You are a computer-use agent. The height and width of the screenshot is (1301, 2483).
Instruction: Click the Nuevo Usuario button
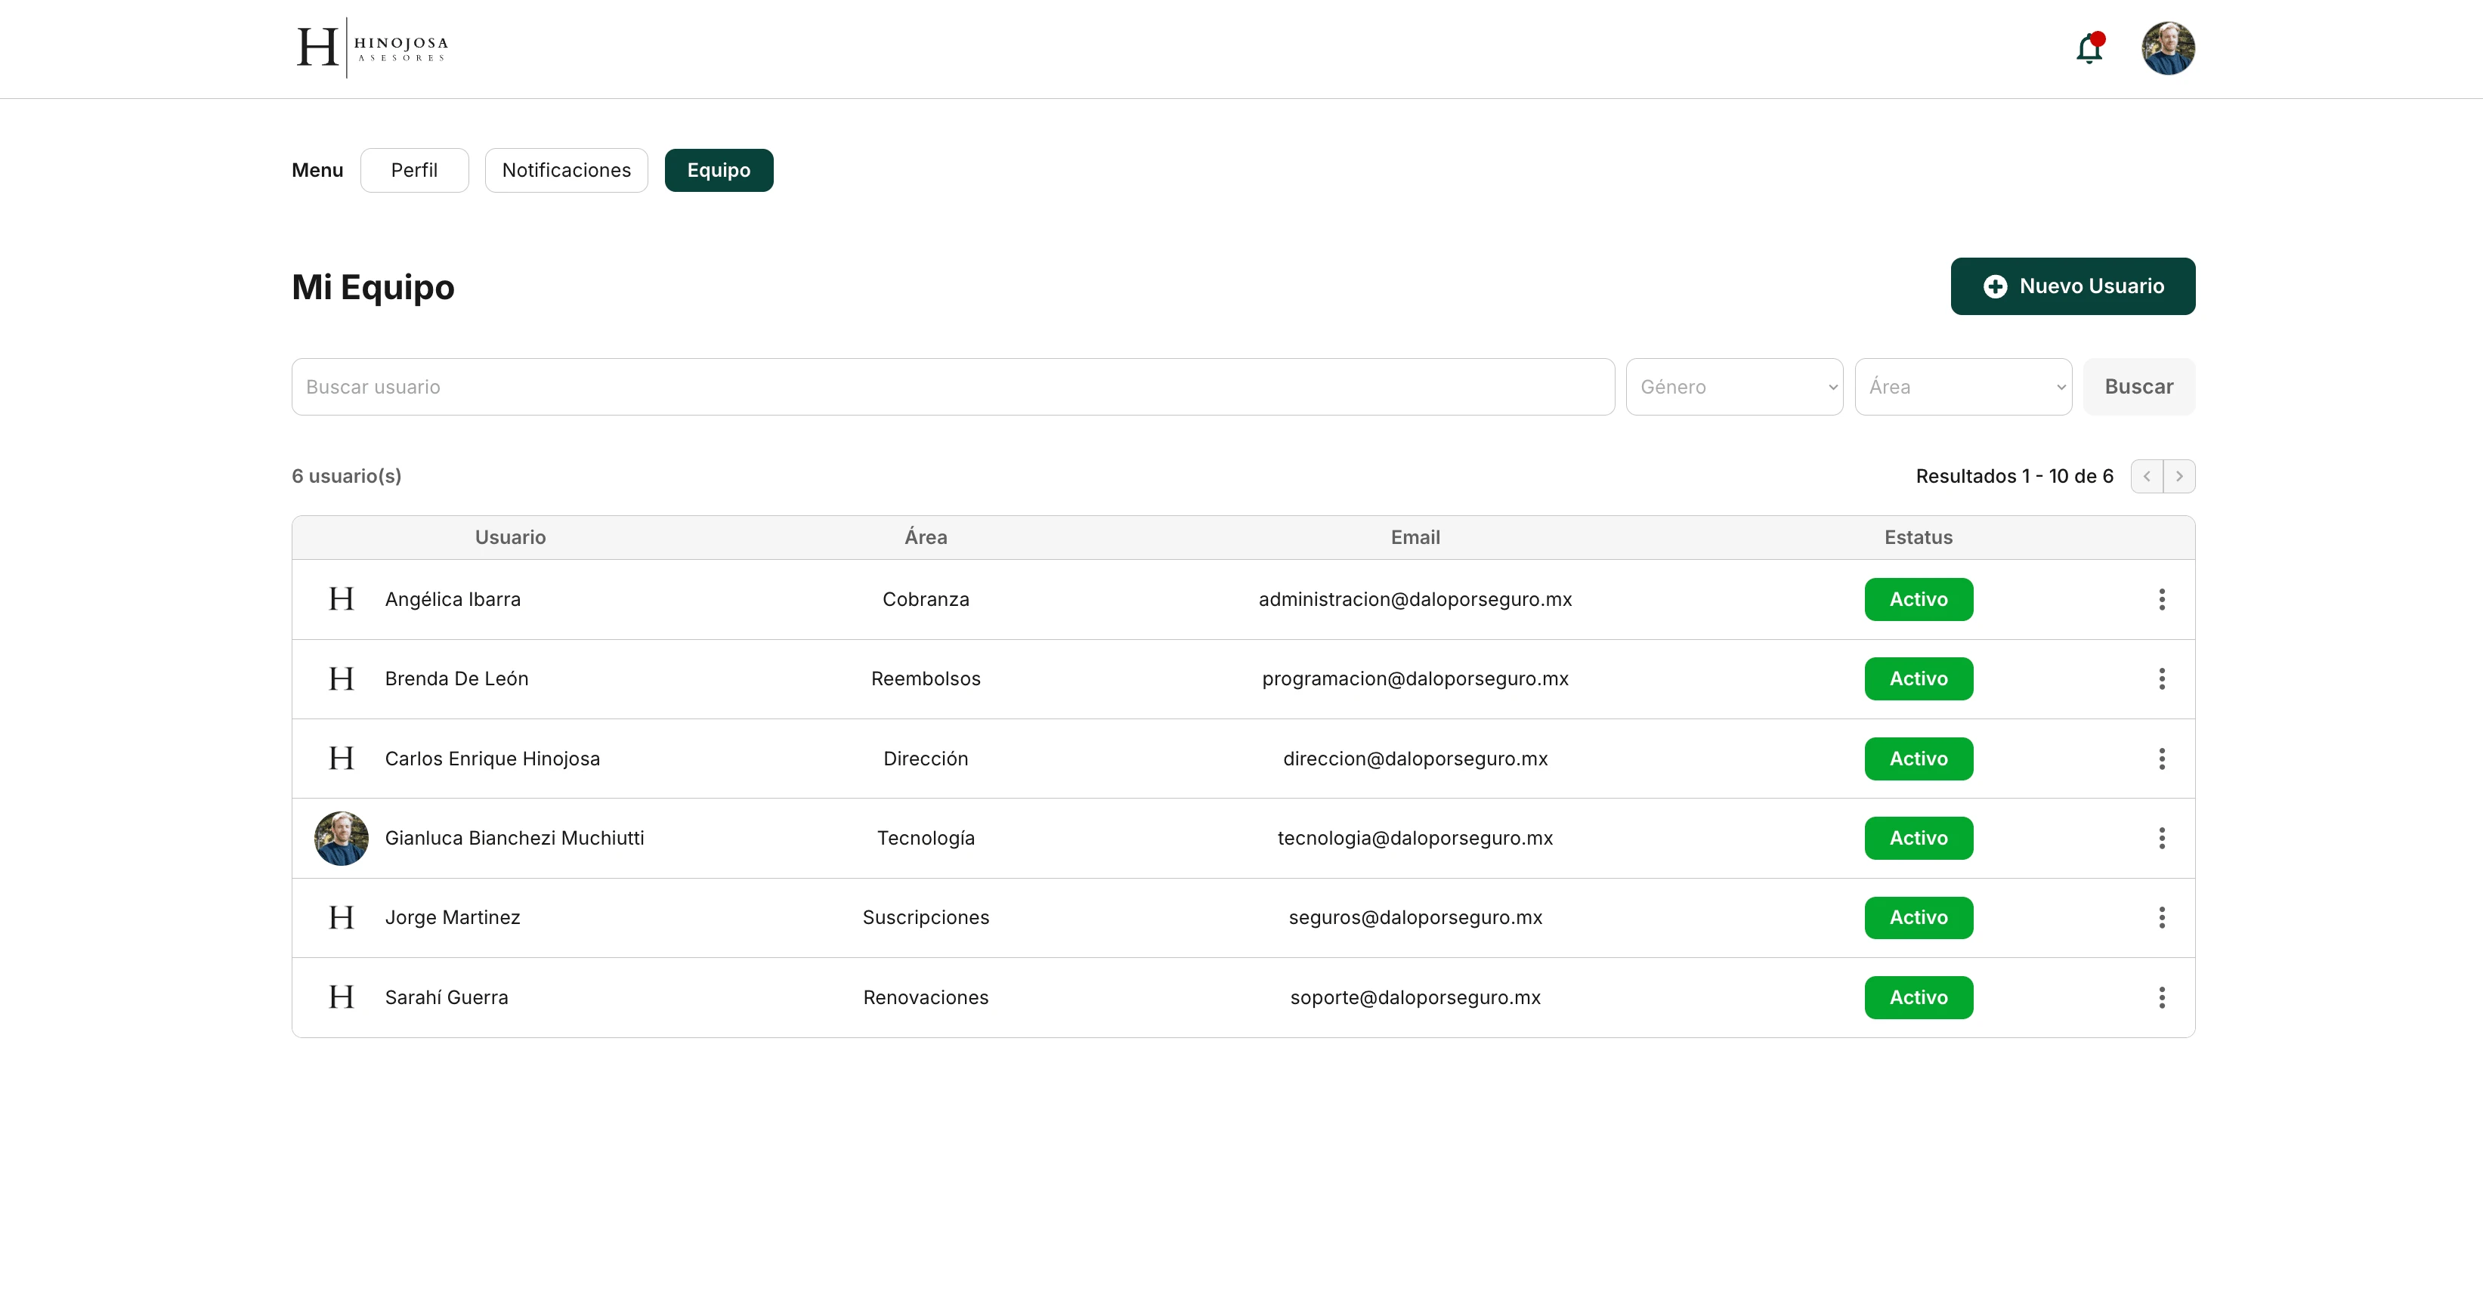2073,286
